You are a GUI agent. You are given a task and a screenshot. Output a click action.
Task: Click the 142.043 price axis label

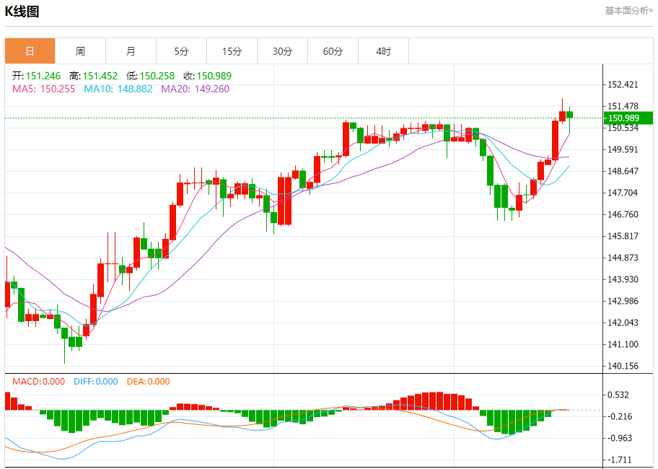(623, 323)
